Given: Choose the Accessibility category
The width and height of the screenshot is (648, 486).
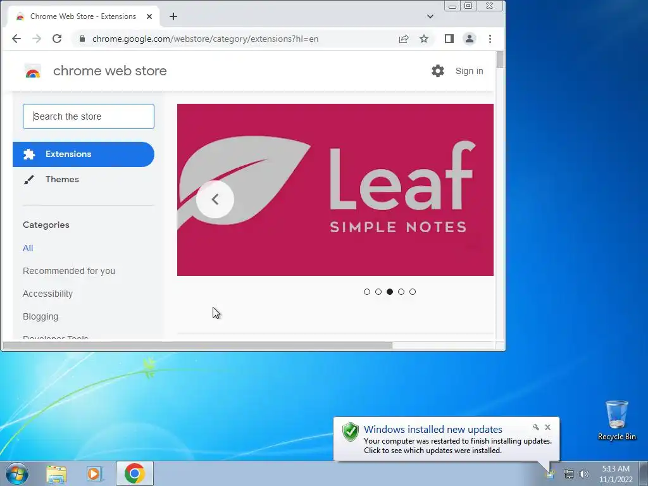Looking at the screenshot, I should tap(47, 294).
